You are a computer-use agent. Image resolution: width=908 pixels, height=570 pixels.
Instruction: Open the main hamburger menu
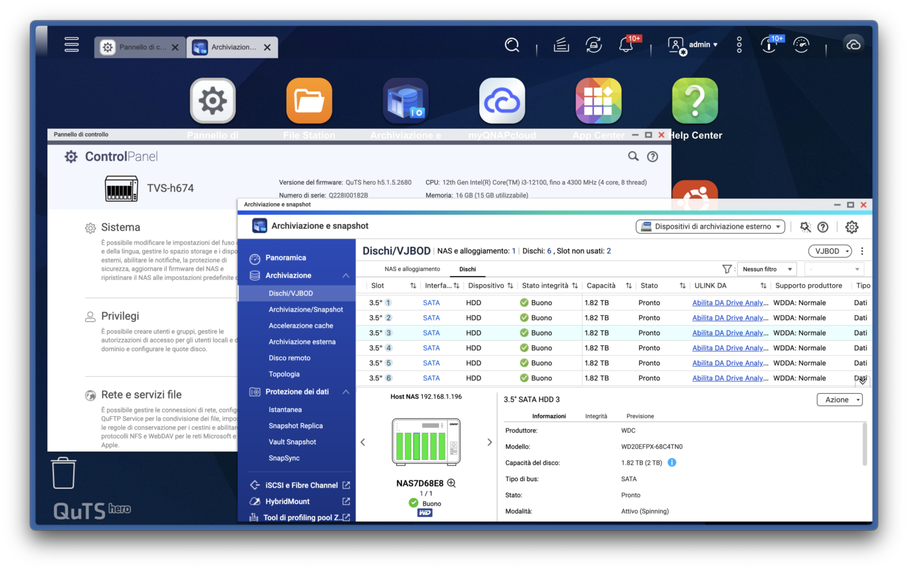click(72, 45)
